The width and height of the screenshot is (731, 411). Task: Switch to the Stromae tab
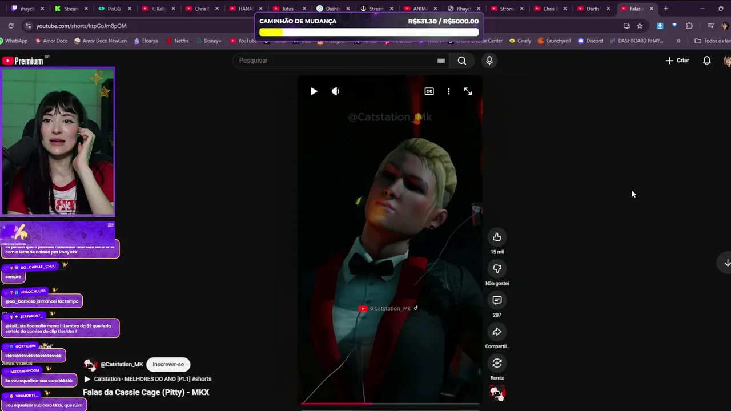[507, 9]
